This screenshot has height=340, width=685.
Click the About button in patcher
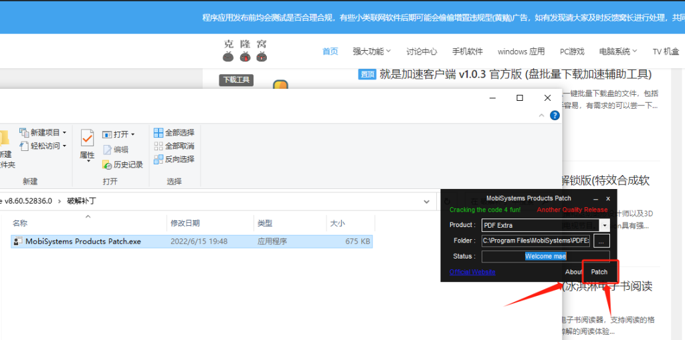(x=573, y=272)
